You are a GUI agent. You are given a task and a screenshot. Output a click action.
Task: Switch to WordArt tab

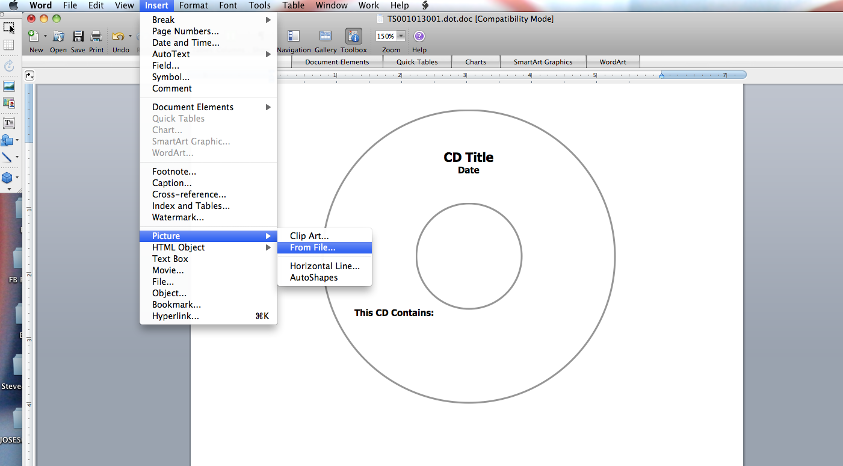pyautogui.click(x=613, y=62)
